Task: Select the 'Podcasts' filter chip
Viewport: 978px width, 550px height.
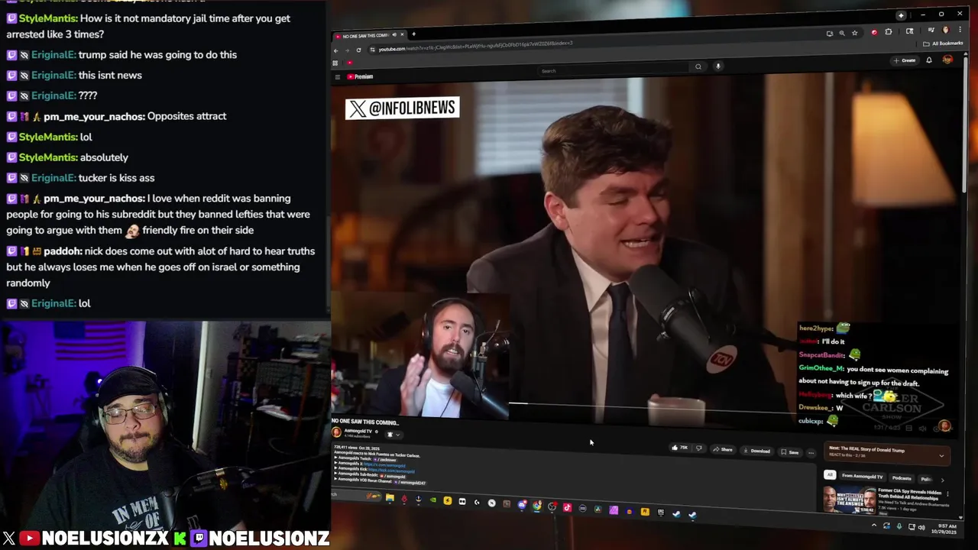Action: click(x=902, y=478)
